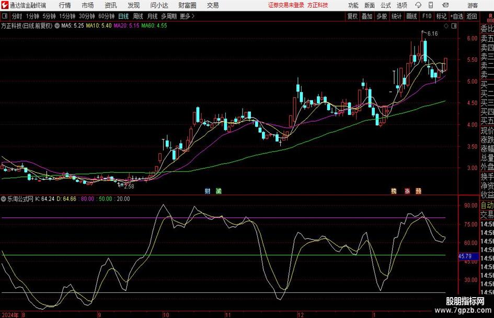Click the 方正科技 red link in title bar

point(318,5)
